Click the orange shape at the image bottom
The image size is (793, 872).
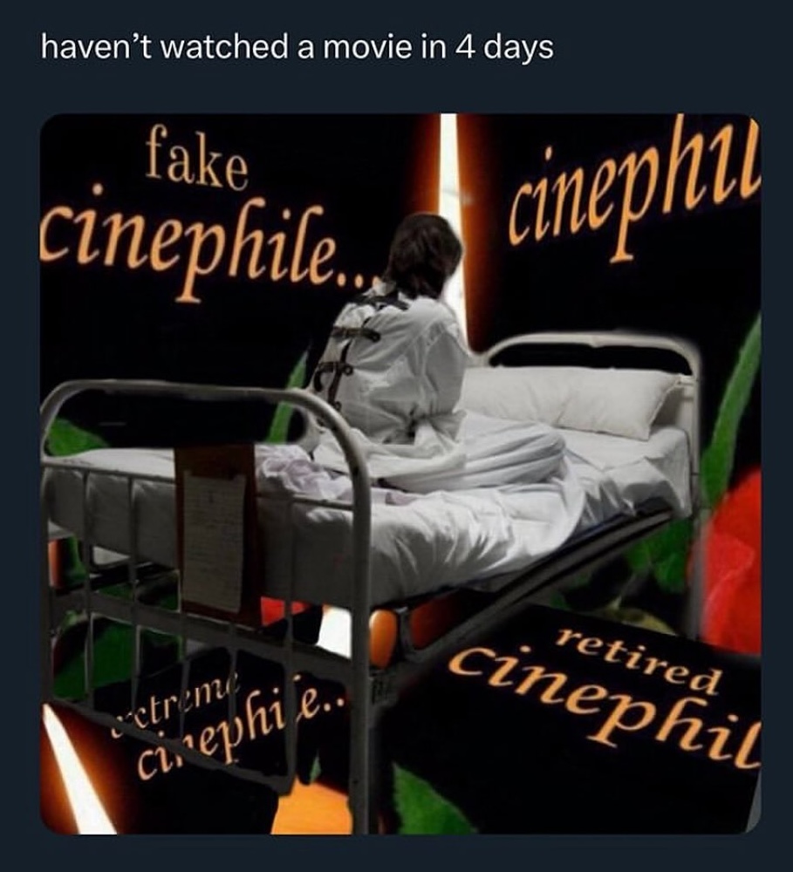[311, 809]
